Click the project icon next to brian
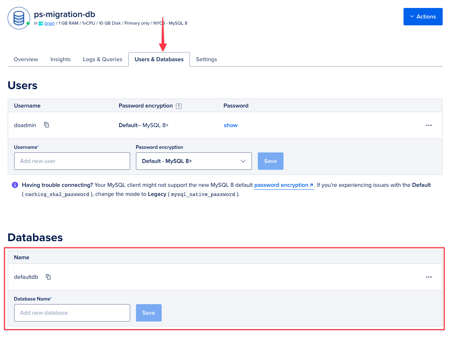Viewport: 455px width, 340px height. coord(41,23)
